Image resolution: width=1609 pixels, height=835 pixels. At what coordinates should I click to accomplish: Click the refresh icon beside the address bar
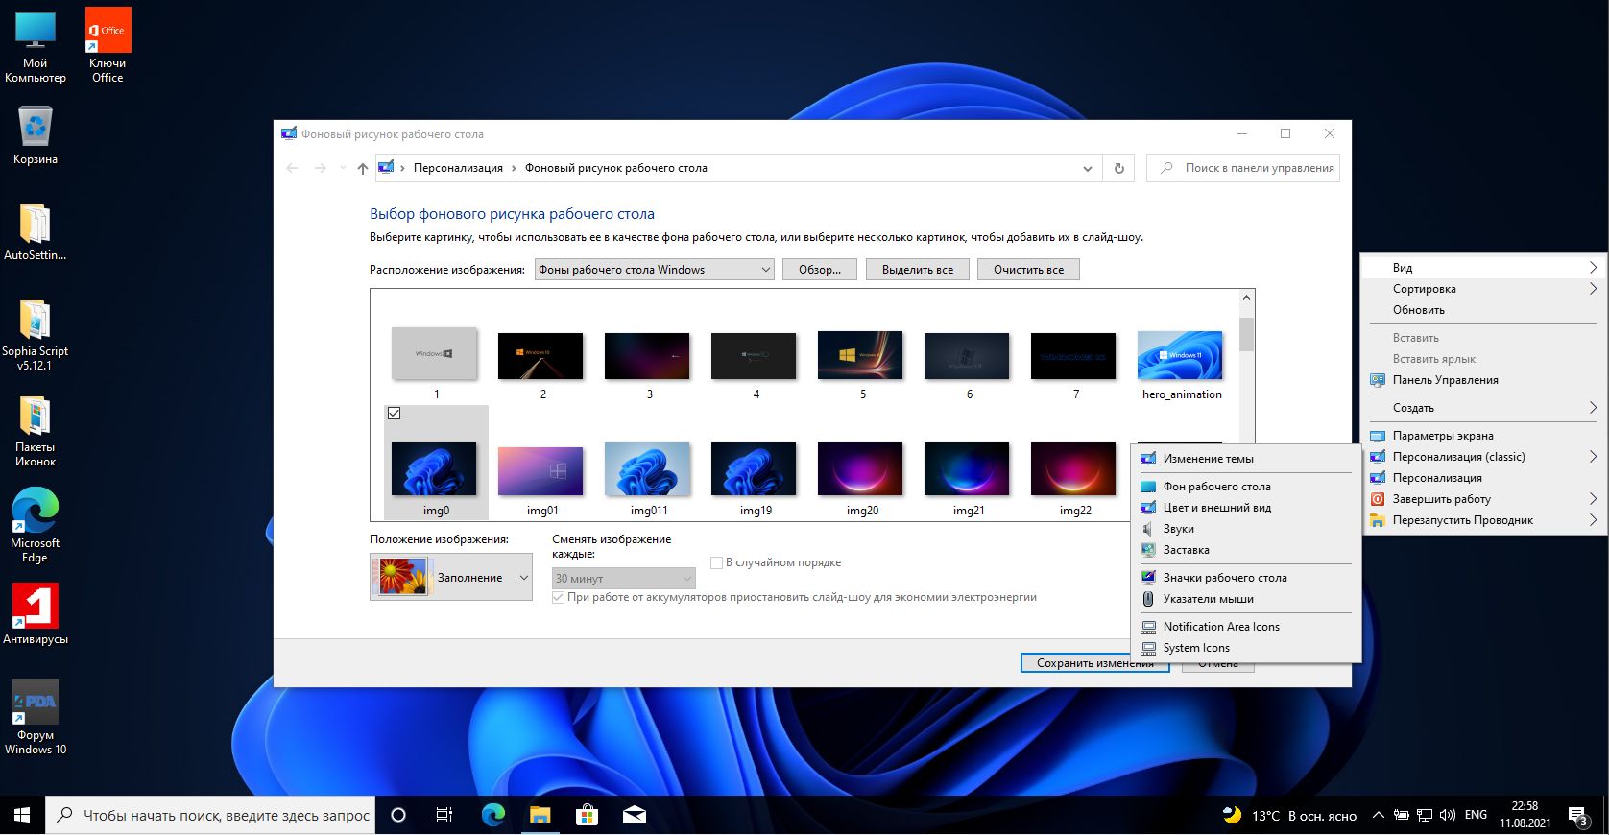[x=1118, y=168]
